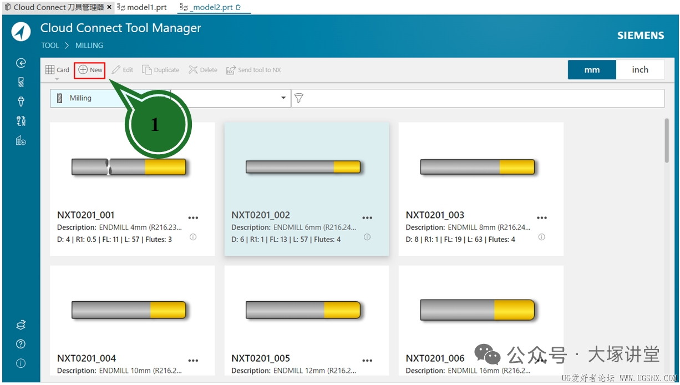Click the funnel filter icon

click(x=299, y=98)
